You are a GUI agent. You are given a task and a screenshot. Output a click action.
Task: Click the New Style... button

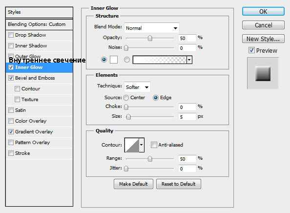pos(263,39)
